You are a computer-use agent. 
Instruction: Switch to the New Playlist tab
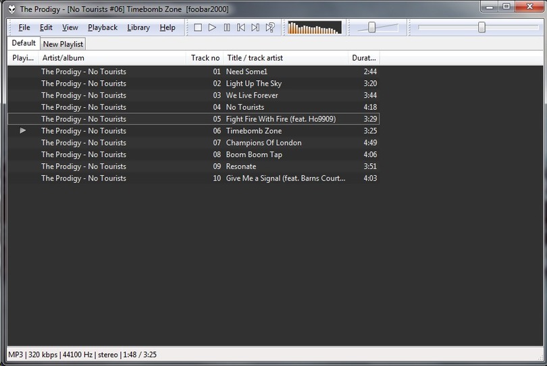coord(63,44)
